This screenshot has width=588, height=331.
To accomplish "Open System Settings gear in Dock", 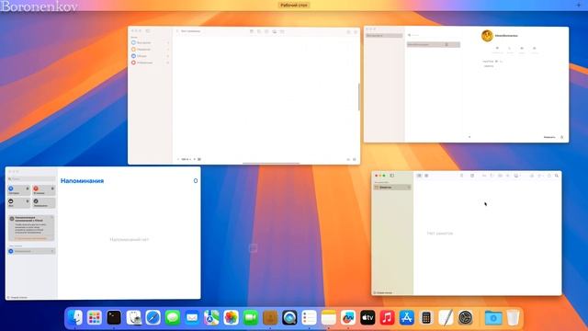I will [466, 318].
